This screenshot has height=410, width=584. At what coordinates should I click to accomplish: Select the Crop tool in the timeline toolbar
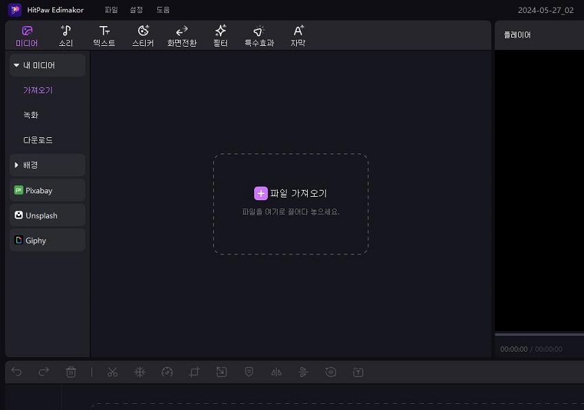[x=194, y=372]
